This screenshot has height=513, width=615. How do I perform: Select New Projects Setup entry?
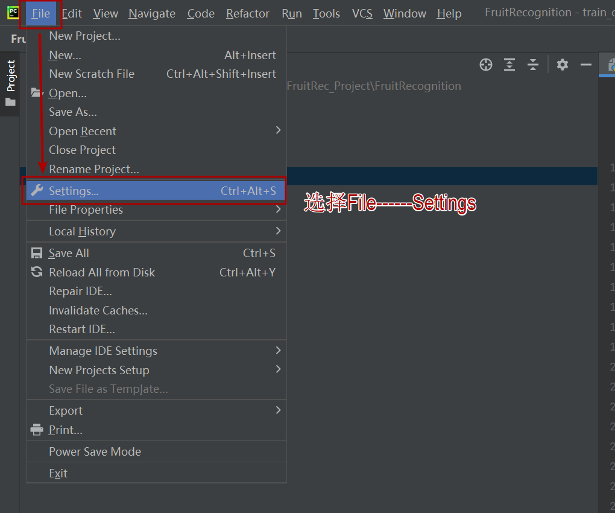pos(156,370)
